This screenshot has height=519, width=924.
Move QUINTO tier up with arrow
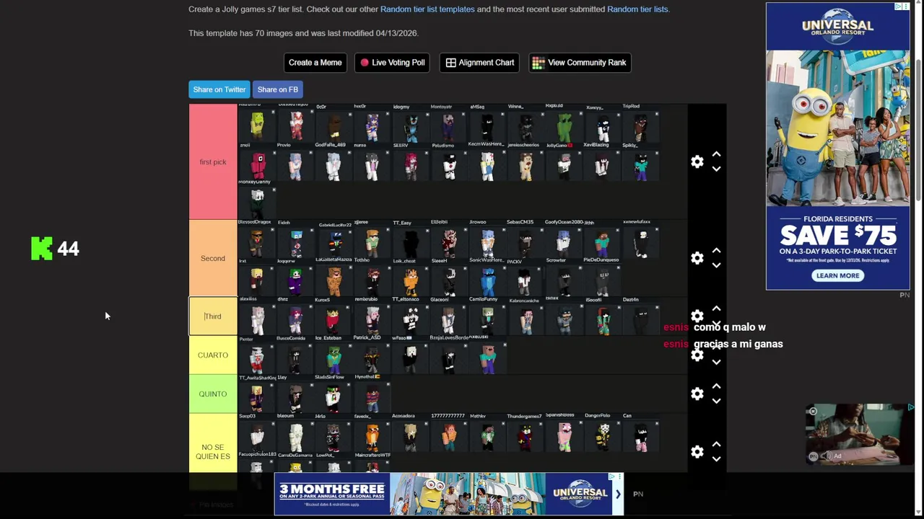716,386
